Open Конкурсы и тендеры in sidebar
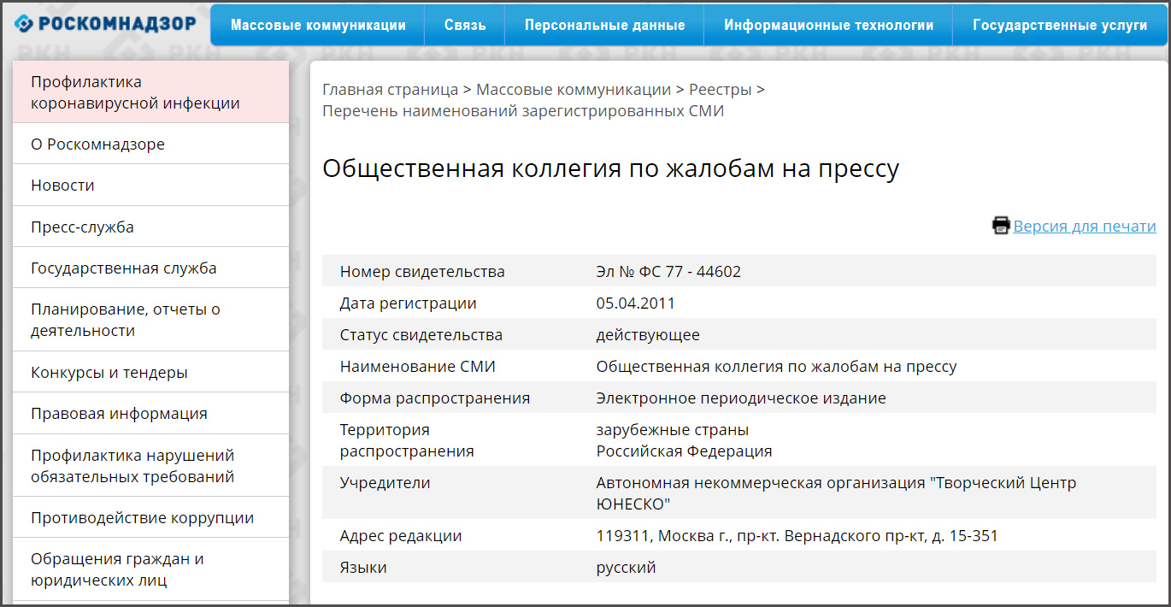The image size is (1171, 607). pyautogui.click(x=151, y=372)
